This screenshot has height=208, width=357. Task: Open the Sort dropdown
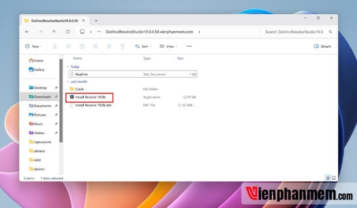[143, 46]
